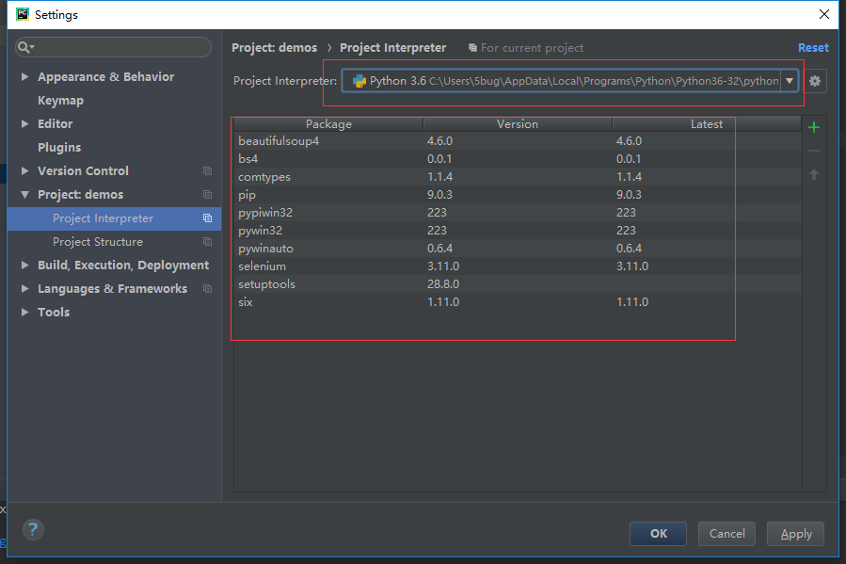Click the search magnifier icon in the settings search

click(x=24, y=47)
